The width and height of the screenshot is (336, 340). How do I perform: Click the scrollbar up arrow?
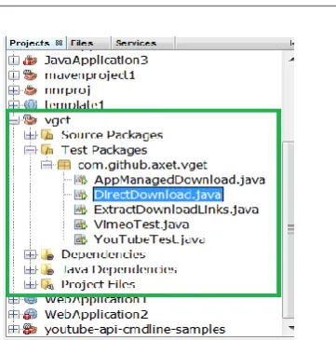click(x=290, y=60)
